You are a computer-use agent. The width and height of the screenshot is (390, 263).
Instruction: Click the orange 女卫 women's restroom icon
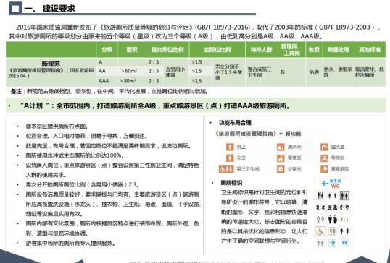(230, 158)
